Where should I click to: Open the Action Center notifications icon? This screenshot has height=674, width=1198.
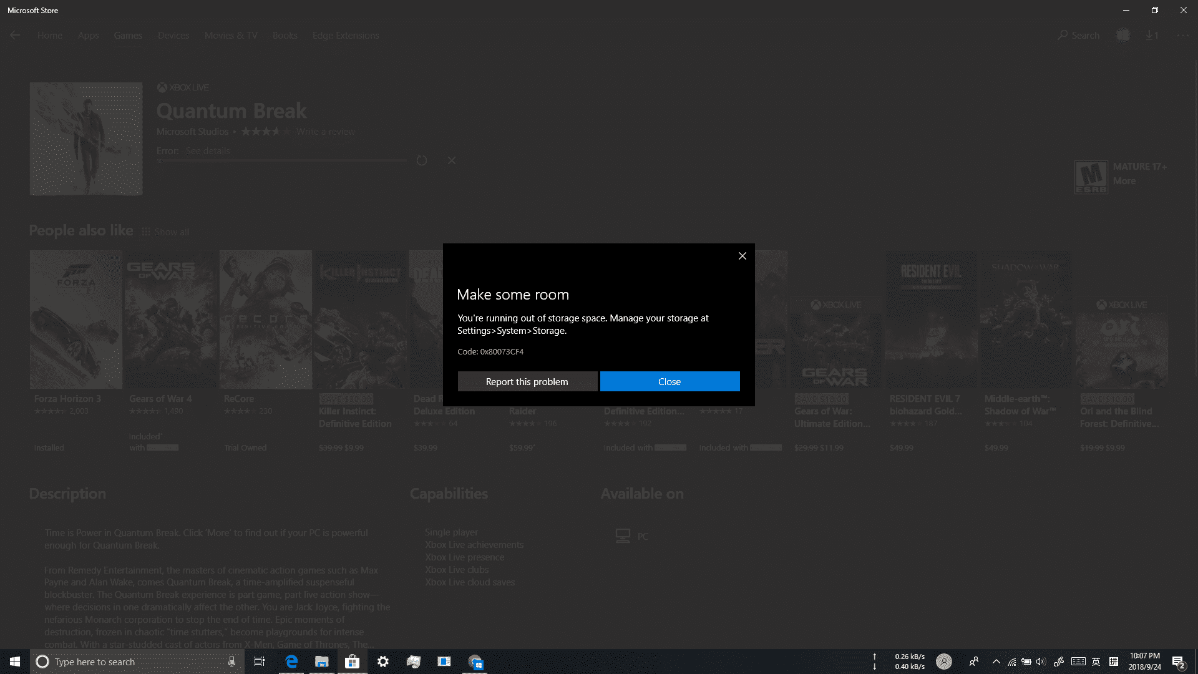click(x=1179, y=662)
